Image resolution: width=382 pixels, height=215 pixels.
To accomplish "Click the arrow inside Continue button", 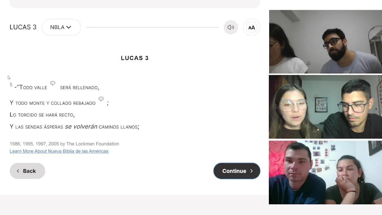I will [251, 171].
